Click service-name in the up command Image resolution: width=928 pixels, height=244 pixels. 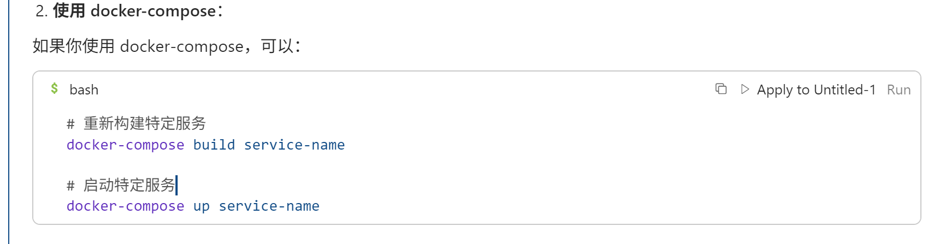(269, 206)
